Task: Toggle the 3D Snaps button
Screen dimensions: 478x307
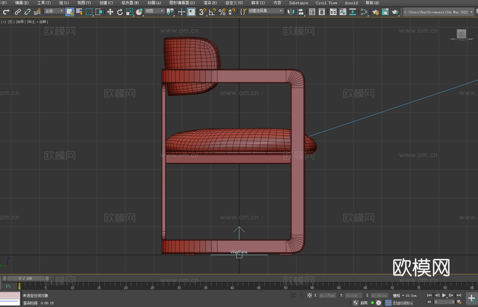Action: click(203, 12)
